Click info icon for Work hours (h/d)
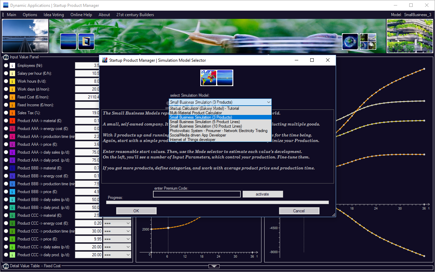This screenshot has width=435, height=272. coord(12,81)
